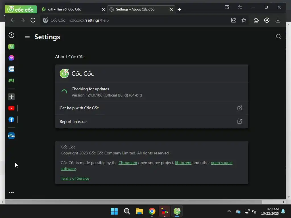Viewport: 291px width, 218px height.
Task: Open the AI chat sidebar icon
Action: (x=11, y=47)
